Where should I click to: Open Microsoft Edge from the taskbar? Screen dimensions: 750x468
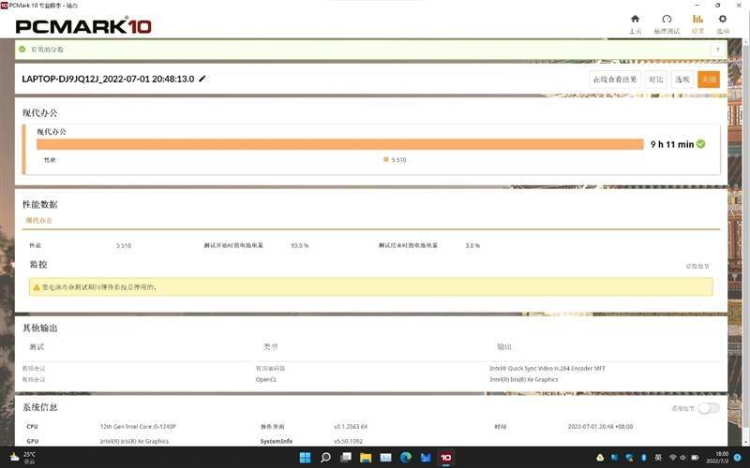click(x=406, y=458)
